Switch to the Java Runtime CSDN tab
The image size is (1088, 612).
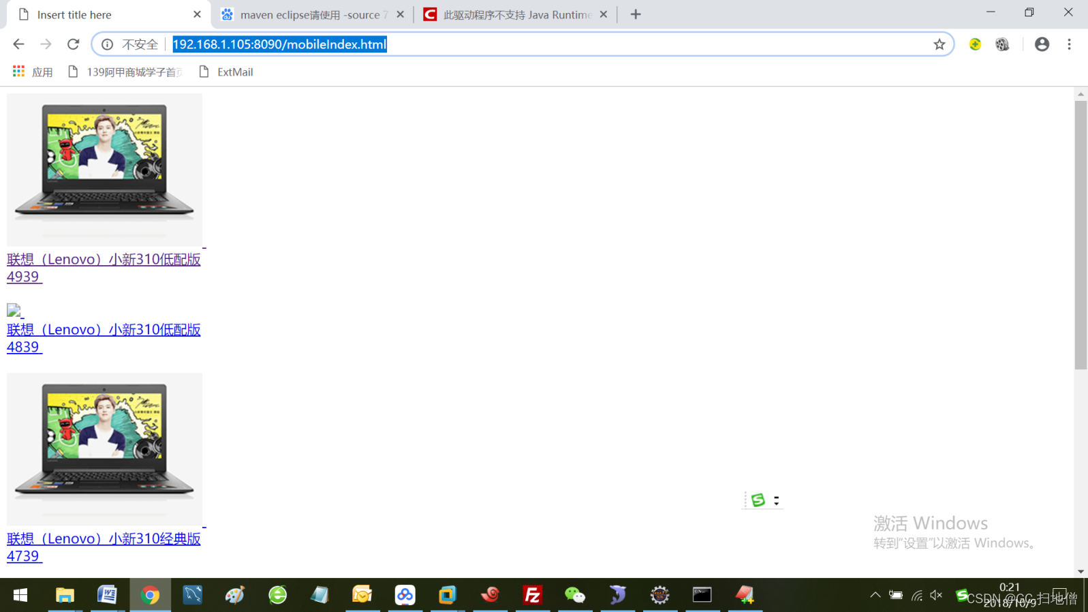coord(515,14)
